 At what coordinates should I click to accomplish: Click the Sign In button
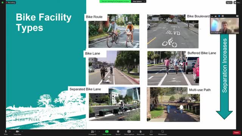click(229, 3)
